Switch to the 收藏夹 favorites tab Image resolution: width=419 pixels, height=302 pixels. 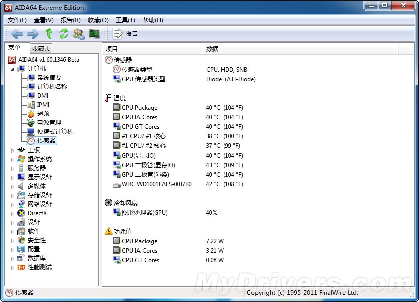(41, 49)
